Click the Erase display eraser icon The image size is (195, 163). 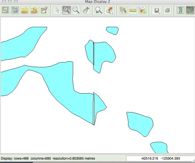pos(44,10)
